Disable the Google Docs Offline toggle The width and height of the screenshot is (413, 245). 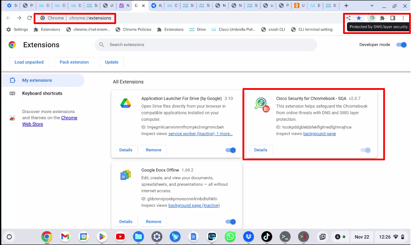click(x=230, y=222)
